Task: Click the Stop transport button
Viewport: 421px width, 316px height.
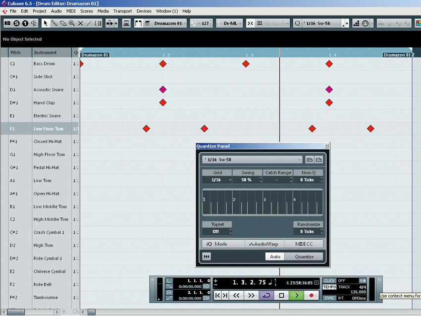Action: [281, 295]
